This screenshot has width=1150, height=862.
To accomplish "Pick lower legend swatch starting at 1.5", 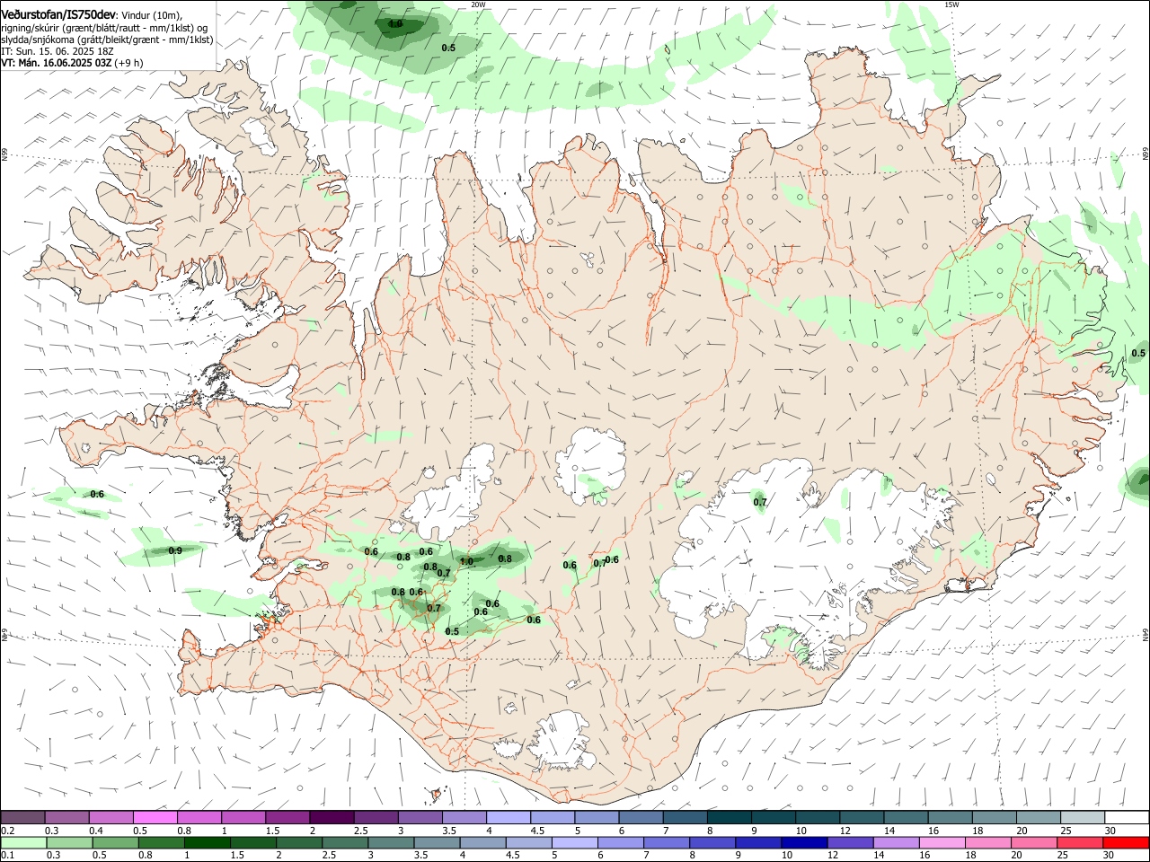I will coord(252,842).
